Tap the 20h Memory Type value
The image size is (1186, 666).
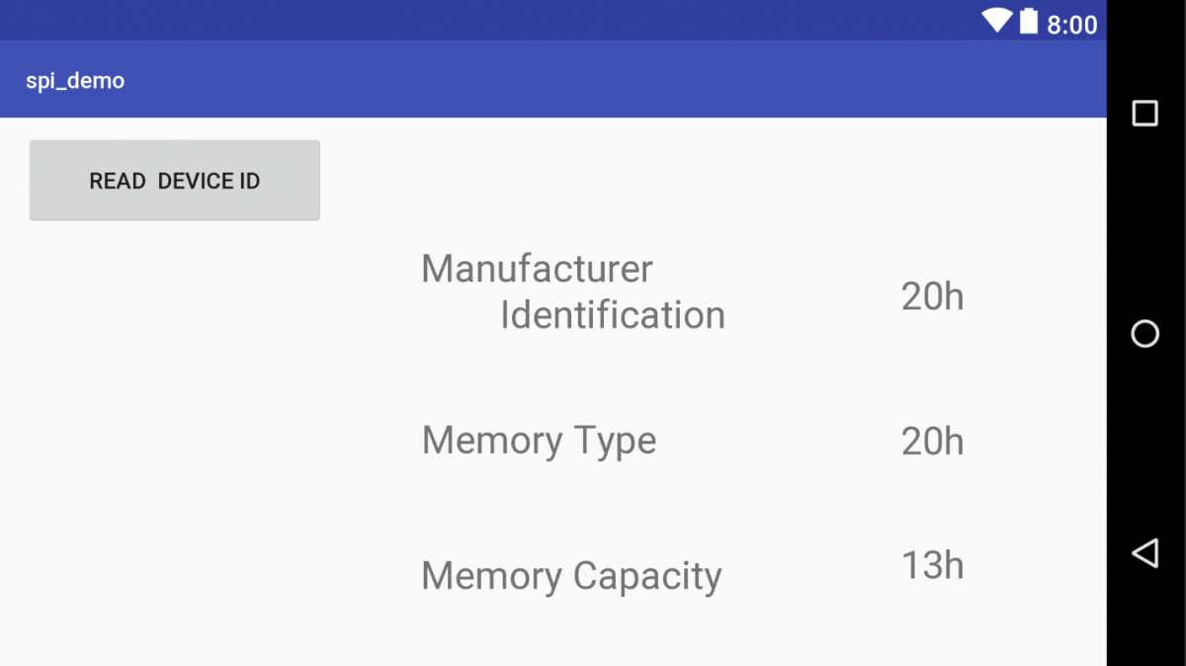click(x=932, y=441)
